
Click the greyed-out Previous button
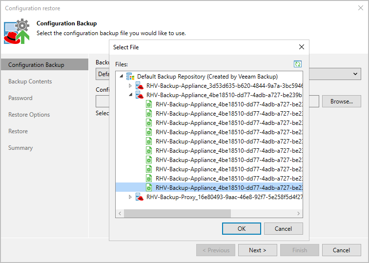click(x=216, y=250)
